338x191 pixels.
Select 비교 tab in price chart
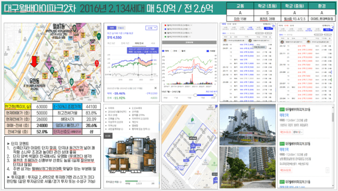[x=153, y=43]
